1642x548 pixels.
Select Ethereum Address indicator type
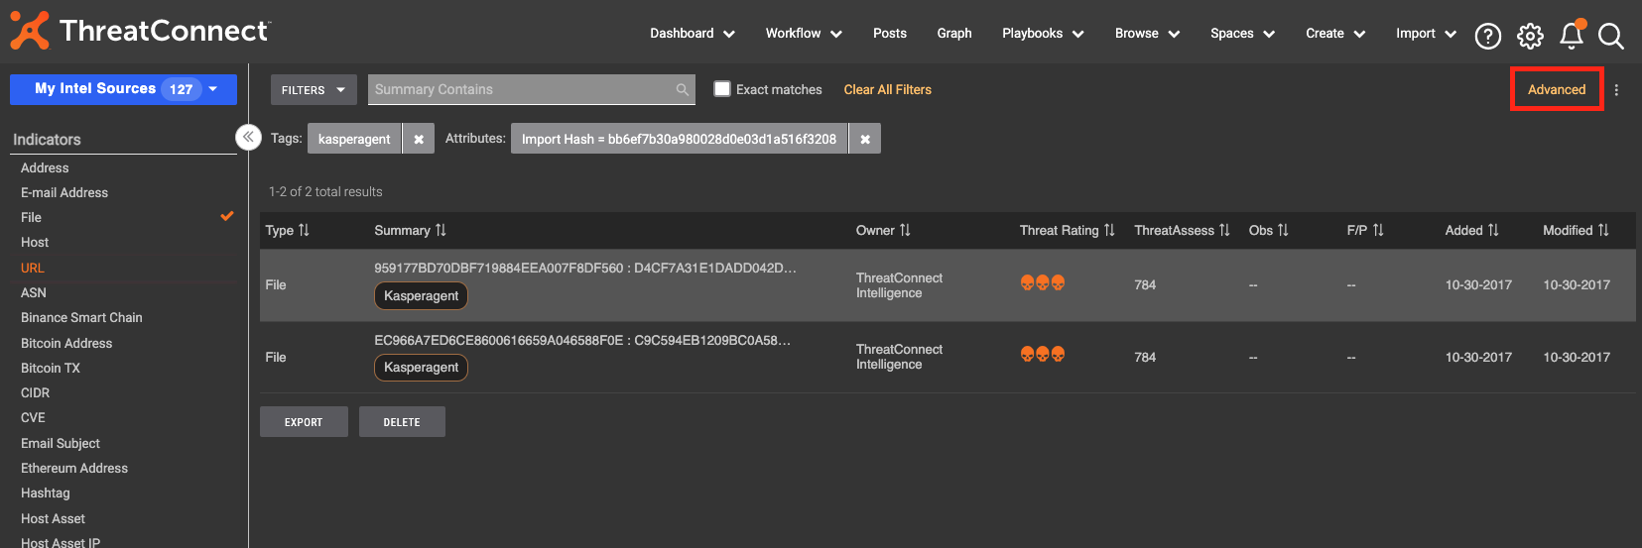click(74, 468)
